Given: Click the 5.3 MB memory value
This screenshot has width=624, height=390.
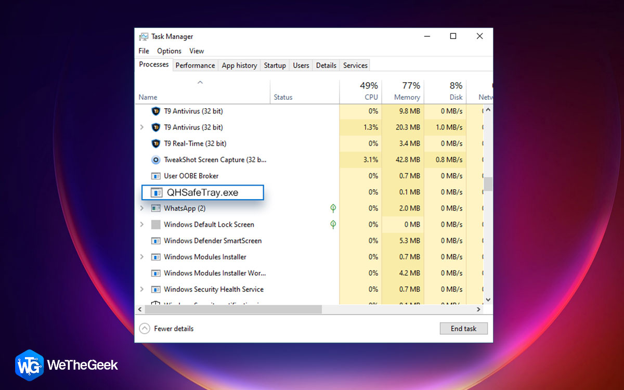Looking at the screenshot, I should pos(410,241).
